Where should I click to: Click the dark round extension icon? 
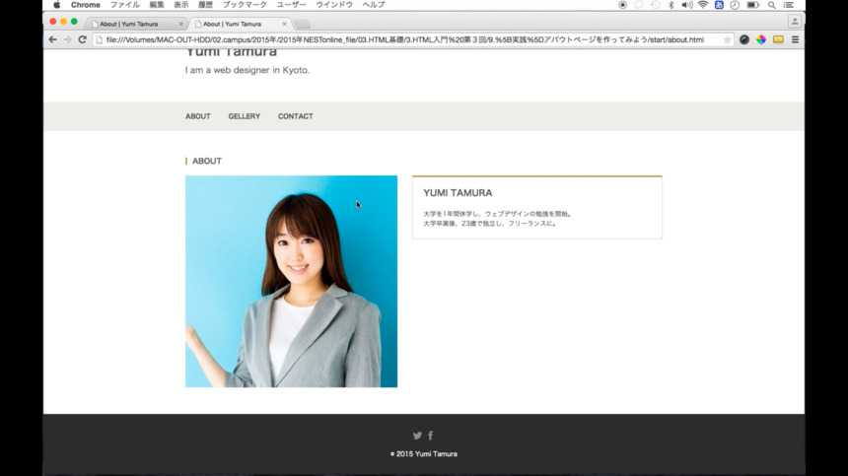[x=744, y=39]
